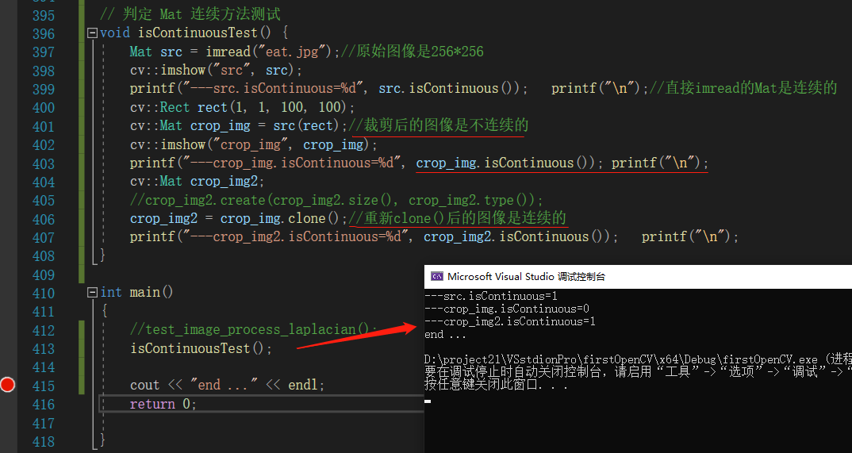This screenshot has width=852, height=453.
Task: Click the comment '//裁剪后的图像是不连续的'
Action: pos(438,125)
